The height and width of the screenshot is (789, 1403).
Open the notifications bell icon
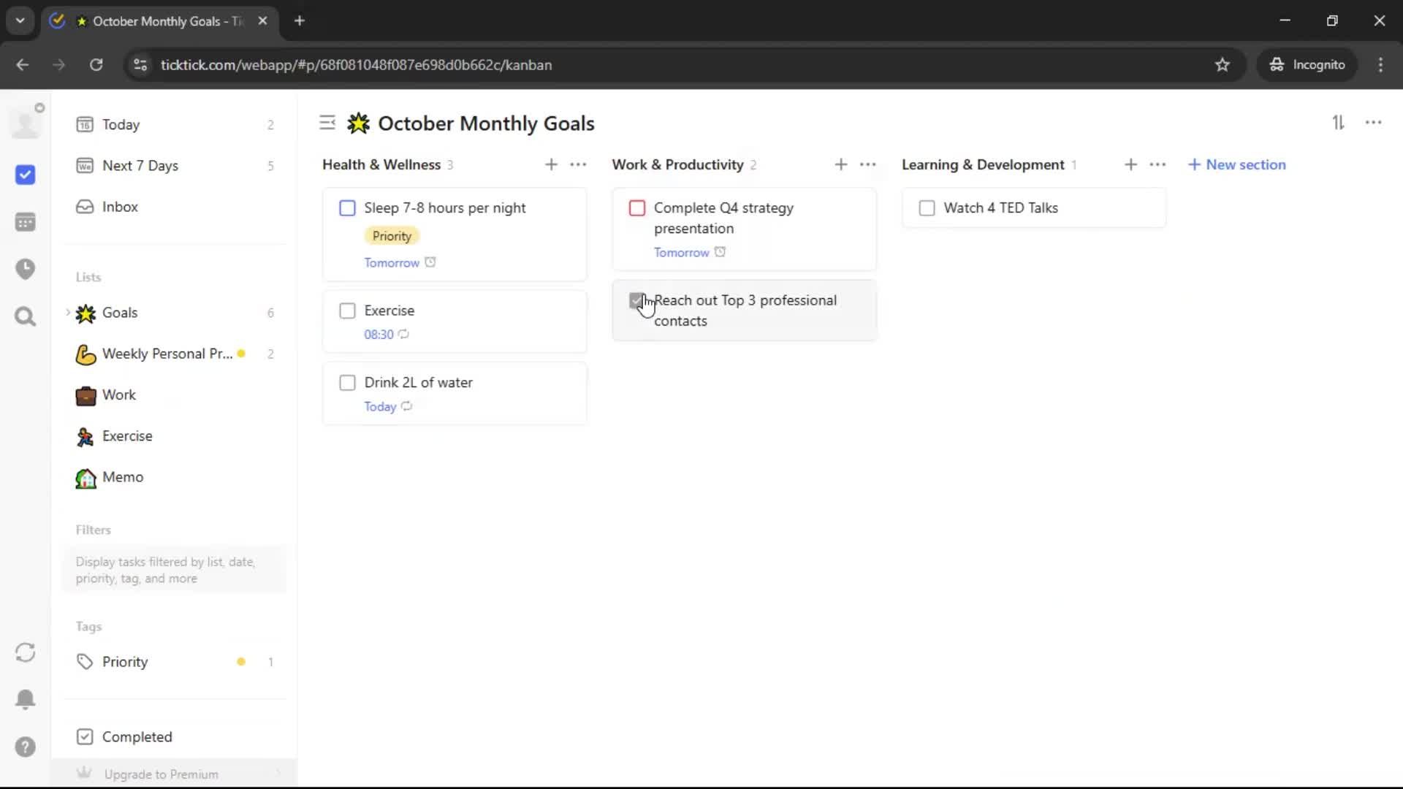click(x=25, y=699)
